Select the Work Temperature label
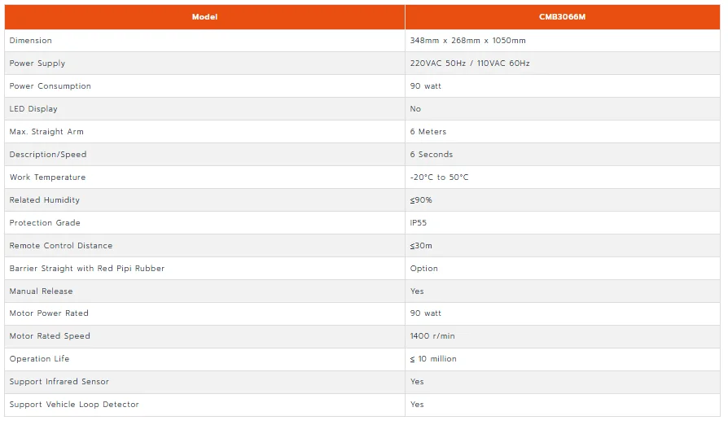Screen dimensions: 728x425 [47, 177]
